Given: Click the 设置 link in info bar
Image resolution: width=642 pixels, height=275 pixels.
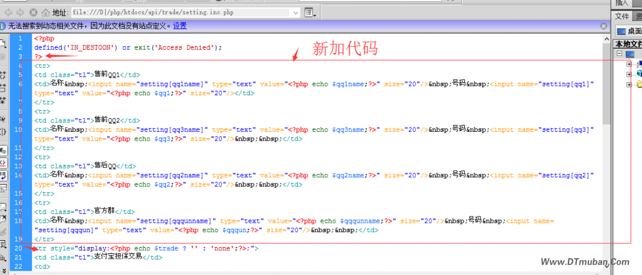Looking at the screenshot, I should (180, 26).
